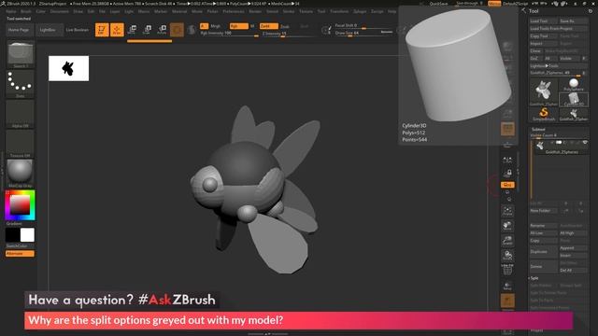The width and height of the screenshot is (598, 336).
Task: Open the MatCap Gray material picker
Action: tap(21, 174)
